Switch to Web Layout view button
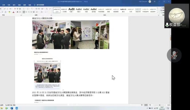Image resolution: width=190 pixels, height=110 pixels. (150, 105)
